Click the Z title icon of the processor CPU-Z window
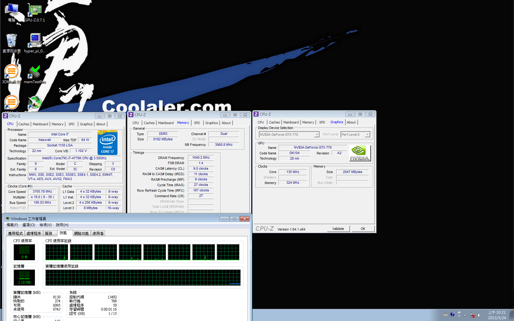 coord(5,116)
